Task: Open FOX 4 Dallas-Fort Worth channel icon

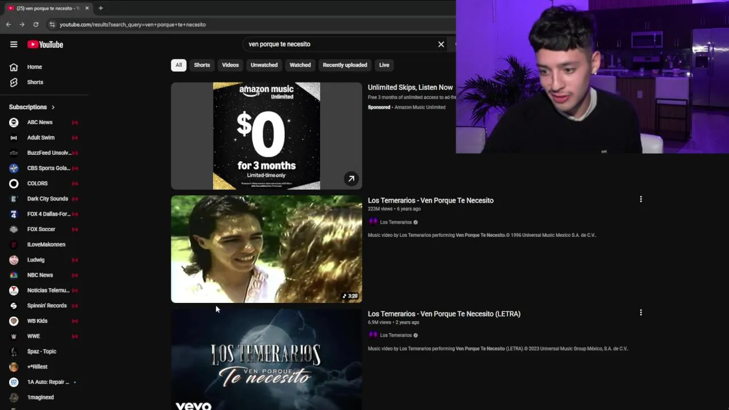Action: click(x=14, y=214)
